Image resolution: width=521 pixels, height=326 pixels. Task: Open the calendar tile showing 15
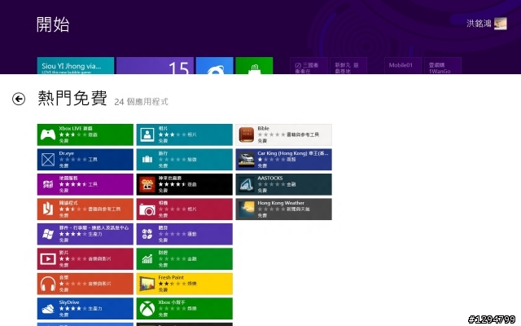(x=155, y=65)
